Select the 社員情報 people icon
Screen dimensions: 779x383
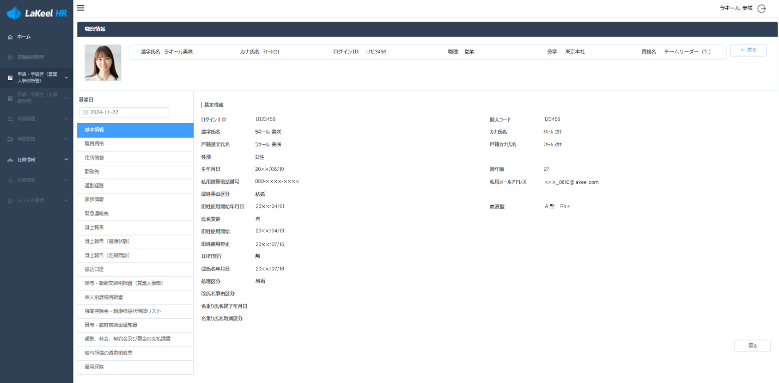(9, 159)
